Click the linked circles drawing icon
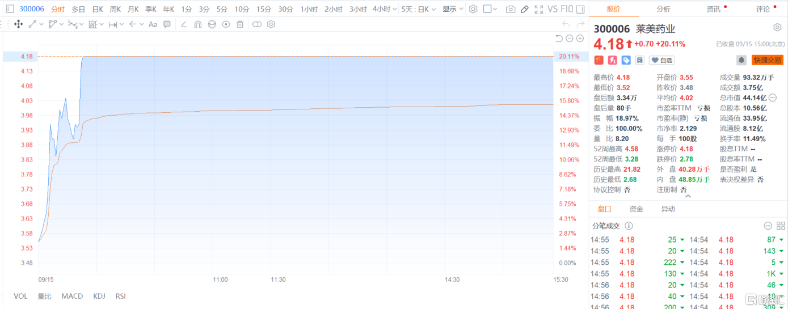 point(257,24)
